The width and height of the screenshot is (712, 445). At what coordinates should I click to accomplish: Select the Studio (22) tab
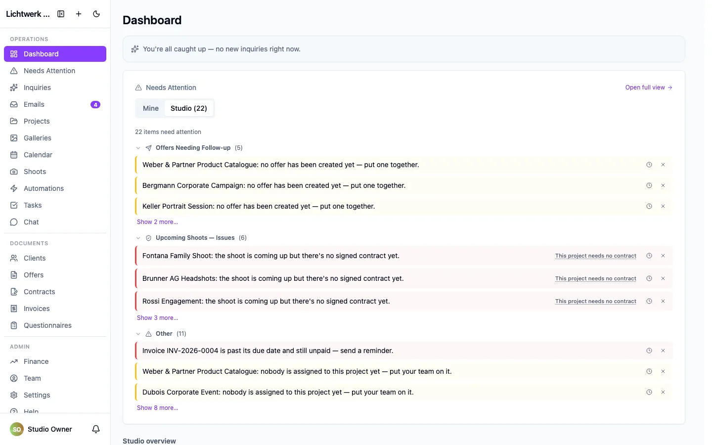pos(189,108)
